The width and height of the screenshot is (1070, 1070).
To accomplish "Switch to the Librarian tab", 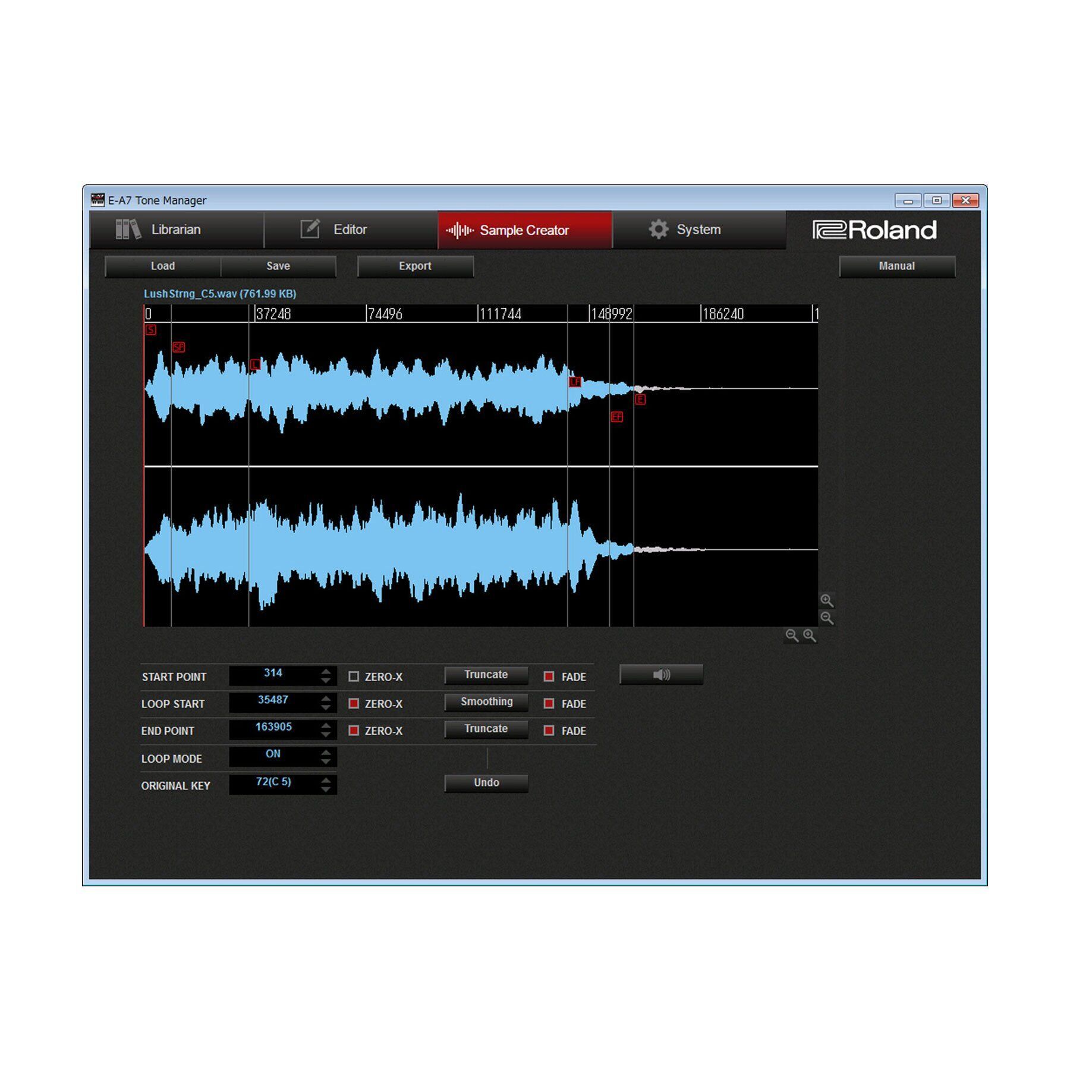I will click(x=176, y=229).
